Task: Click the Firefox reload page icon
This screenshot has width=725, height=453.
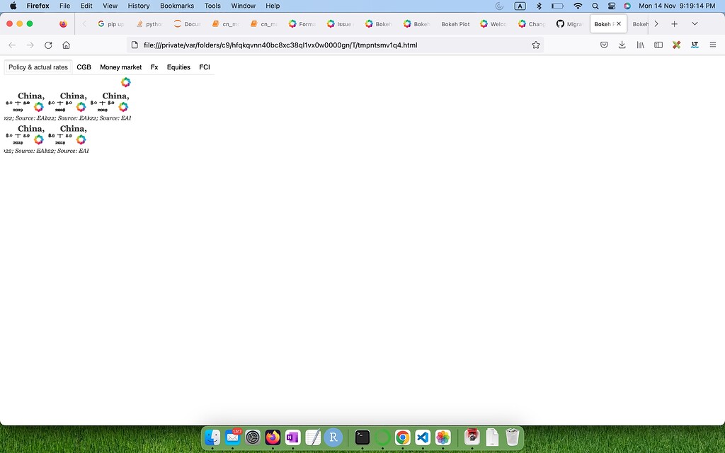Action: [48, 45]
